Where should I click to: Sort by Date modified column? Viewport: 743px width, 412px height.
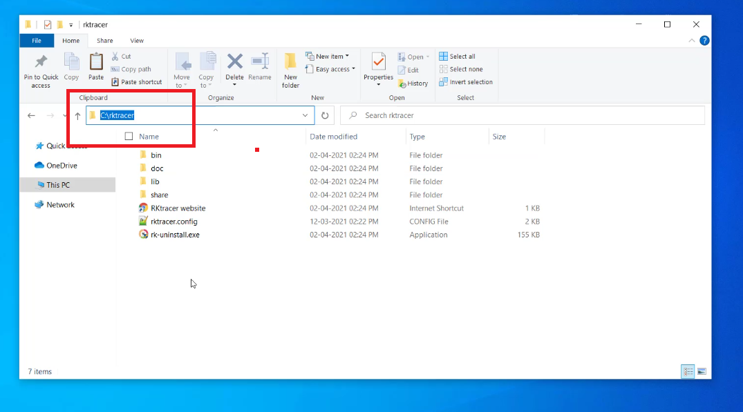334,137
